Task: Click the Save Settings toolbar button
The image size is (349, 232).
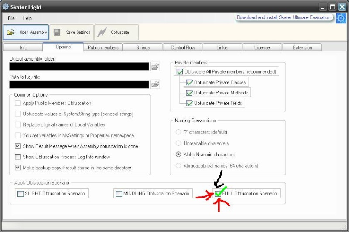Action: (x=72, y=32)
